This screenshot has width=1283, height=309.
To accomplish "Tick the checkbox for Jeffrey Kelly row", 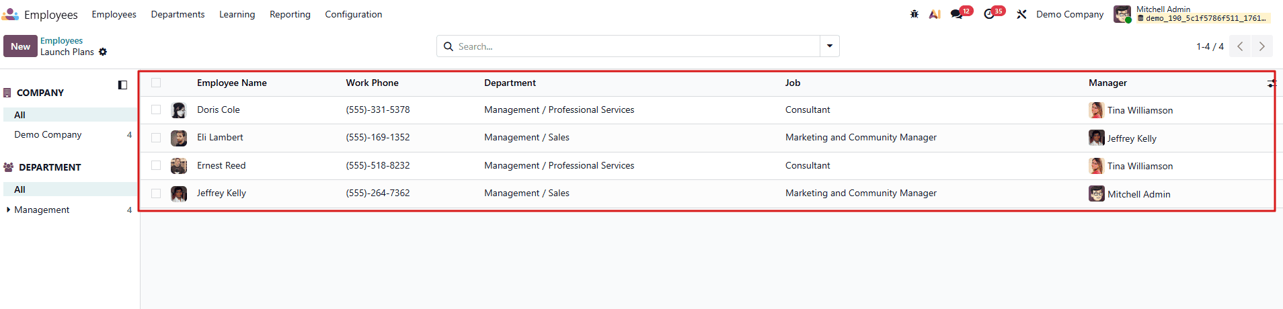I will (x=156, y=193).
